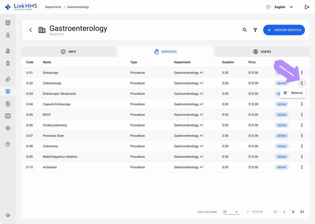Screen dimensions: 315x224
Task: Select the staff group icon in sidebar
Action: 8,79
